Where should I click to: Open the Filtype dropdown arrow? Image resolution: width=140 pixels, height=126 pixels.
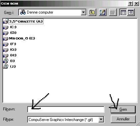(101, 119)
